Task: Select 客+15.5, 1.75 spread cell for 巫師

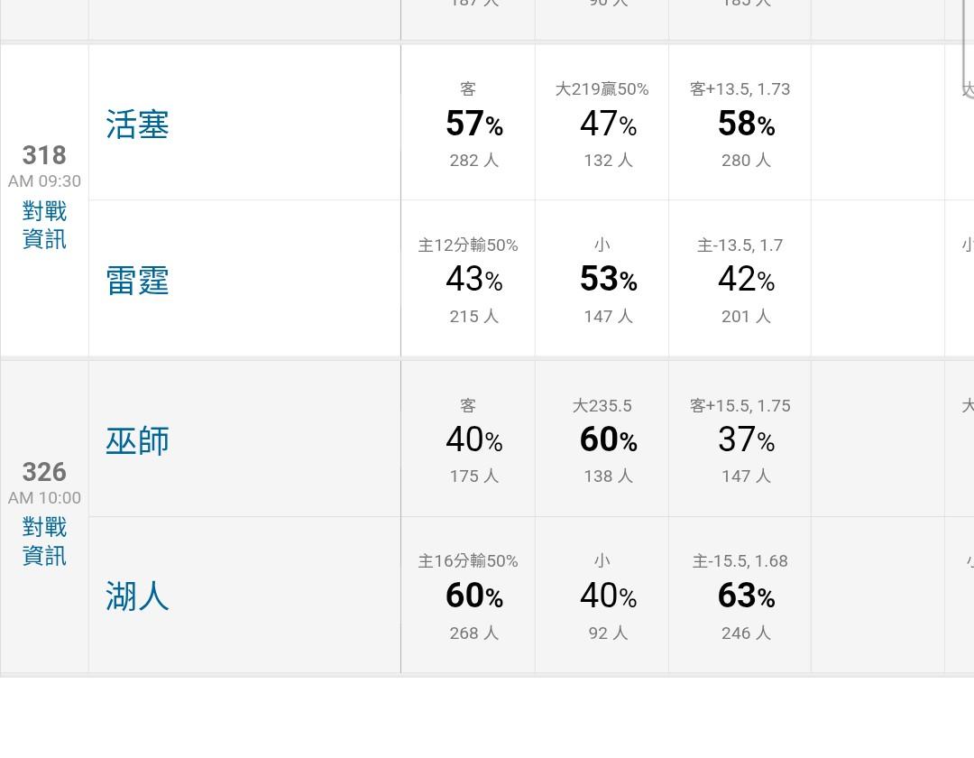Action: [740, 440]
